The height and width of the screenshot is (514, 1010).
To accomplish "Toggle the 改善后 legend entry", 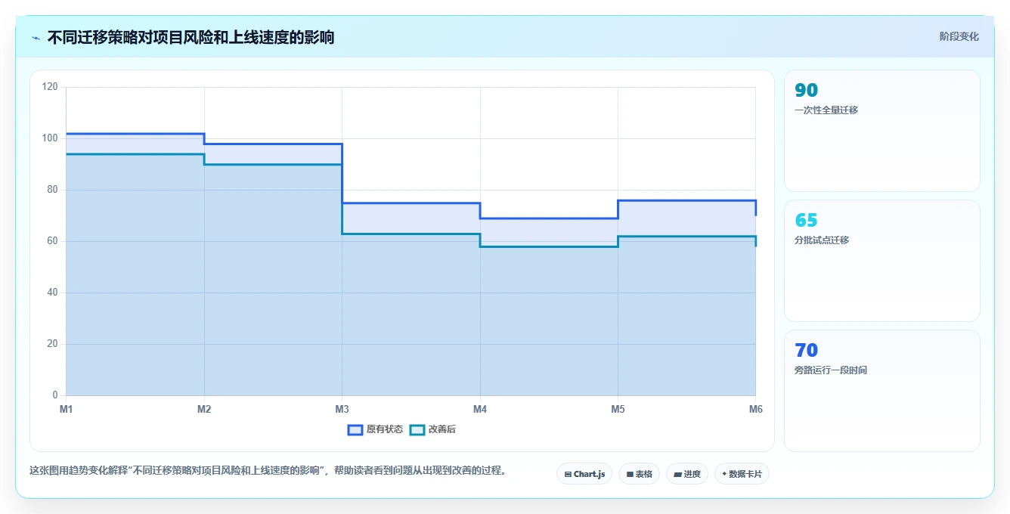I will pos(432,429).
